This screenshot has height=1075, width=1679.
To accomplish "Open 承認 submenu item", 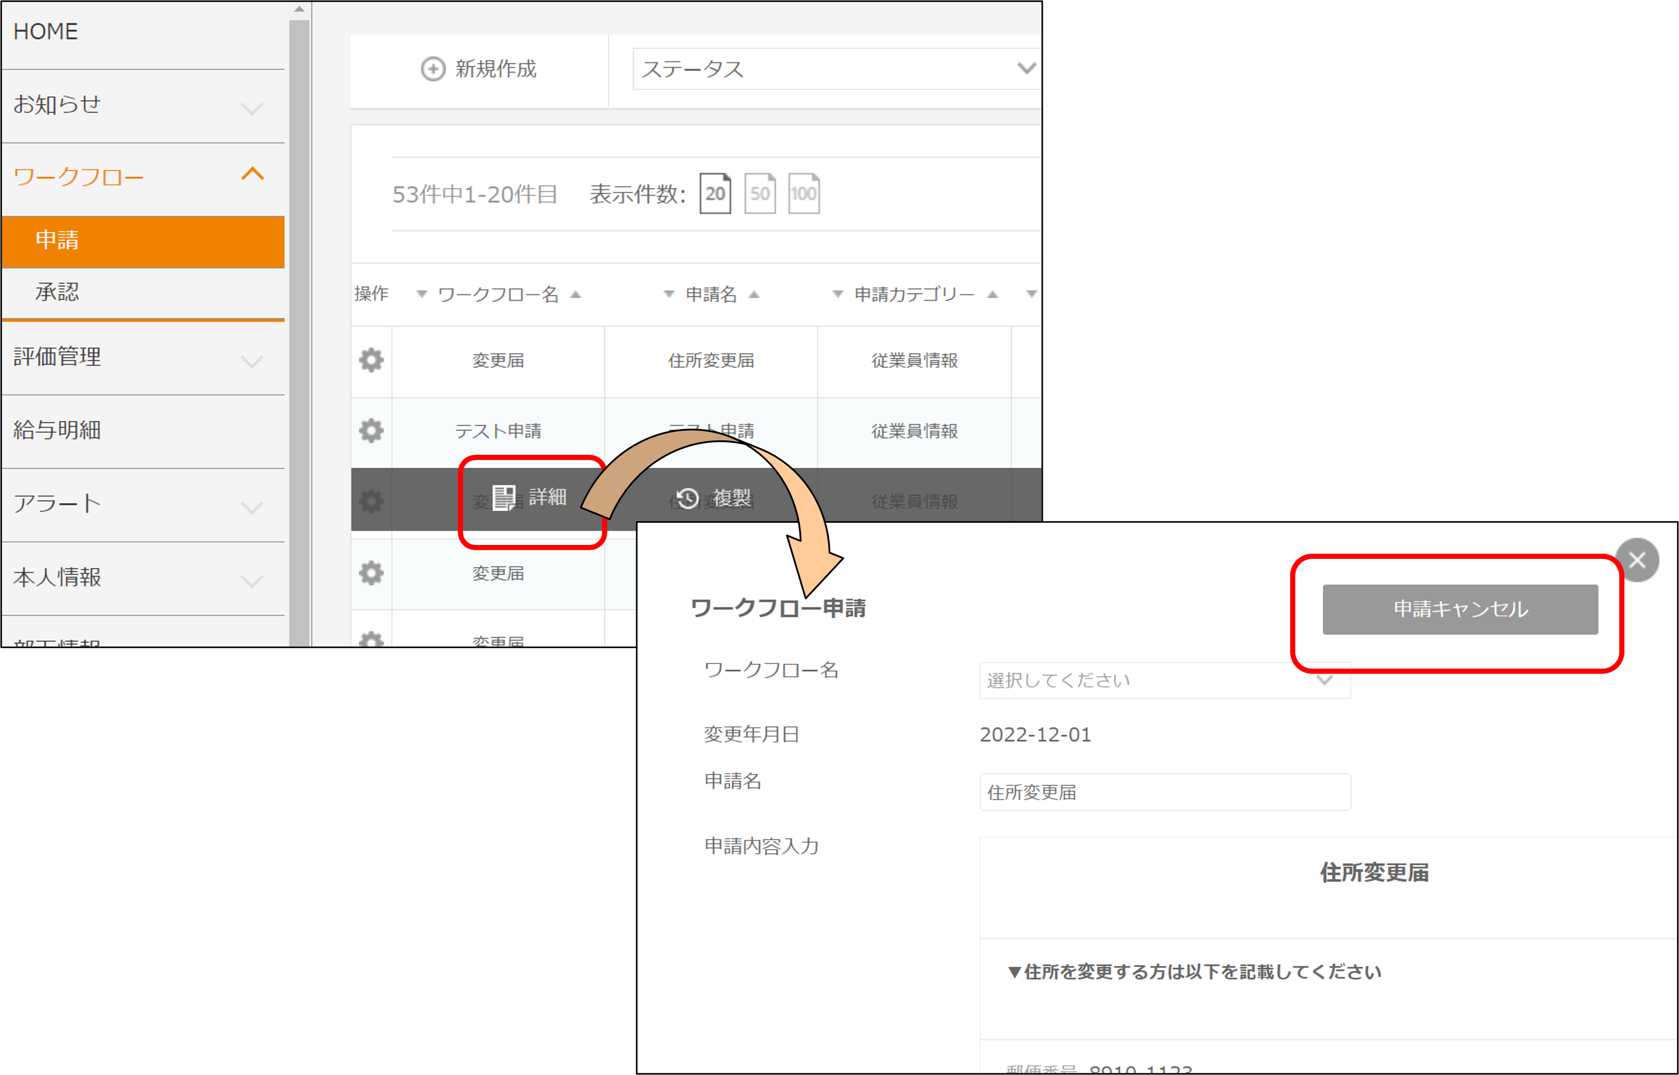I will tap(57, 292).
